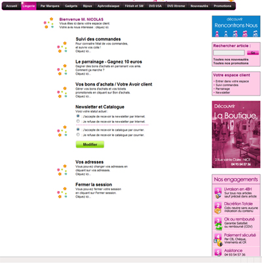Click the Paiement sécurisé padlock icon
Viewport: 262px width, 263px height.
click(x=218, y=240)
